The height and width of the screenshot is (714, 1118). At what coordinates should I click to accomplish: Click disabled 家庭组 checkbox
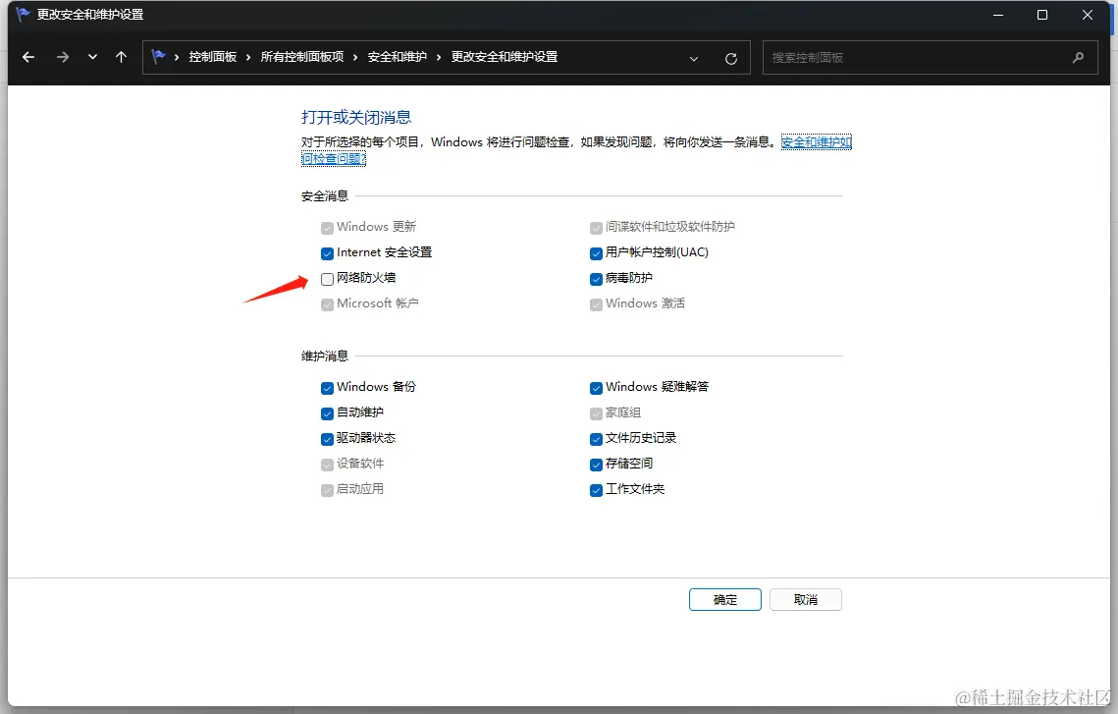point(596,413)
